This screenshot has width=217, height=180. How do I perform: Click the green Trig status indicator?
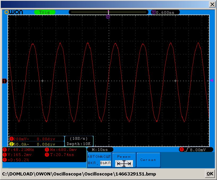(45, 12)
